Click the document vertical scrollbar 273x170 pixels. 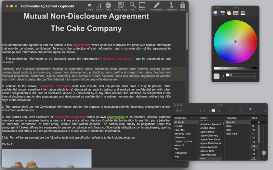187,31
